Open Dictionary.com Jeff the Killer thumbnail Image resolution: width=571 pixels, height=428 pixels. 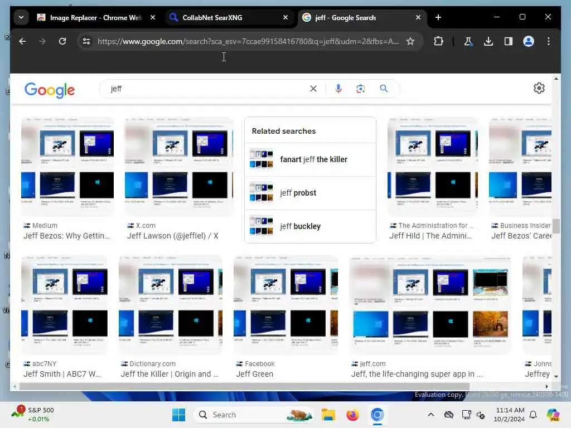[171, 305]
